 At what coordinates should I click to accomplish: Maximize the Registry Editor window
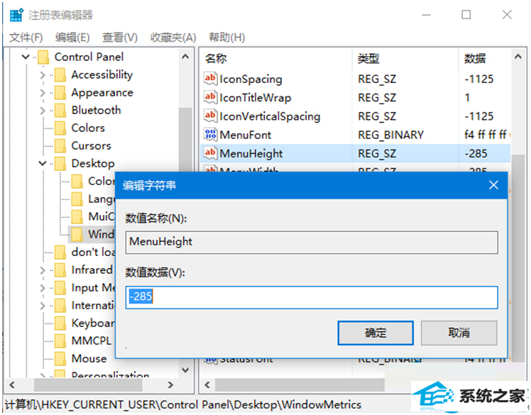pyautogui.click(x=466, y=15)
